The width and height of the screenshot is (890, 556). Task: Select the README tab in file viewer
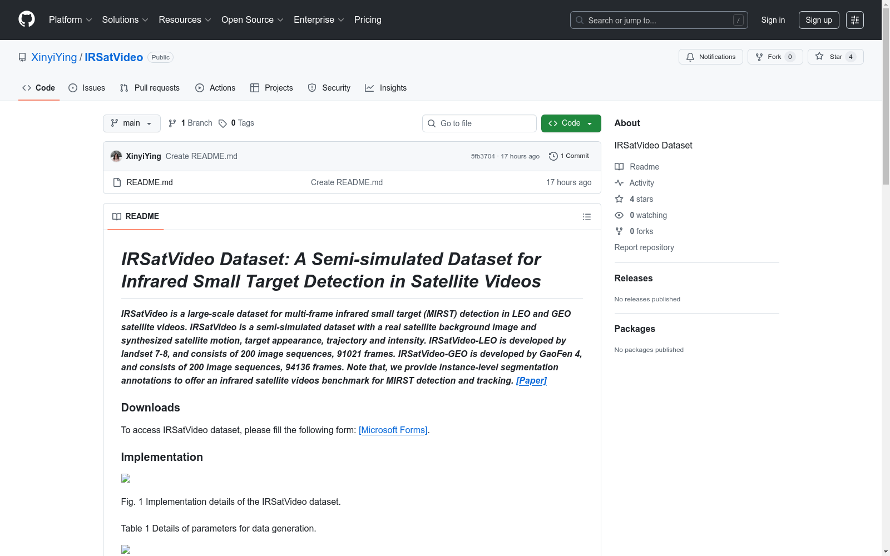click(136, 216)
